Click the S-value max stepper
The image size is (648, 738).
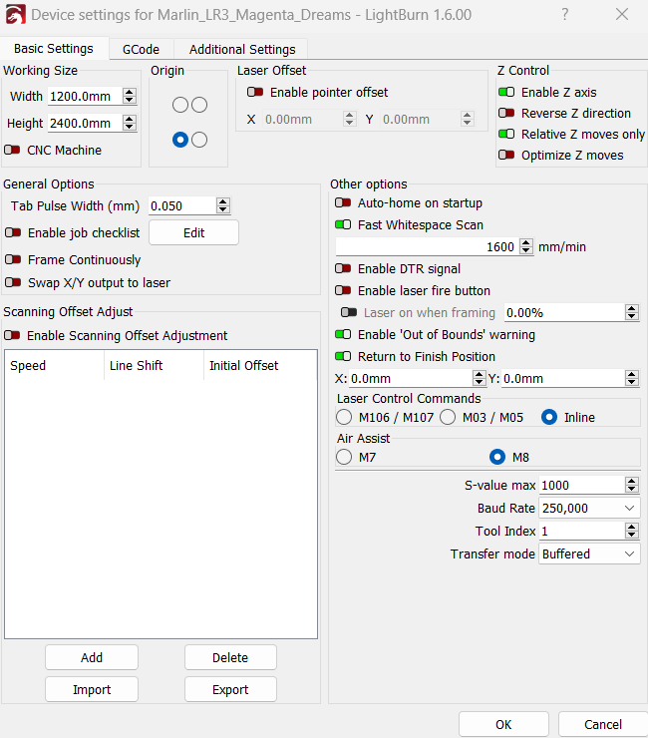point(632,485)
